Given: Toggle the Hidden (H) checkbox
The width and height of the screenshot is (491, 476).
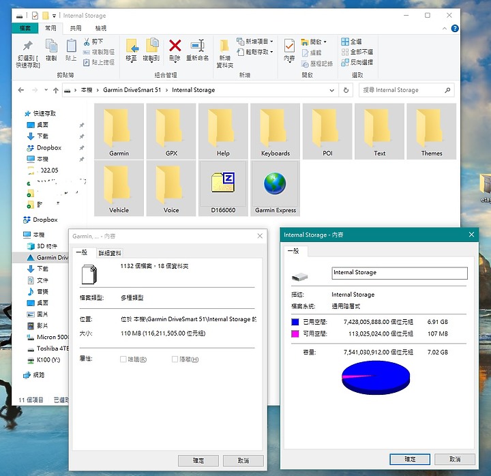Looking at the screenshot, I should click(175, 359).
